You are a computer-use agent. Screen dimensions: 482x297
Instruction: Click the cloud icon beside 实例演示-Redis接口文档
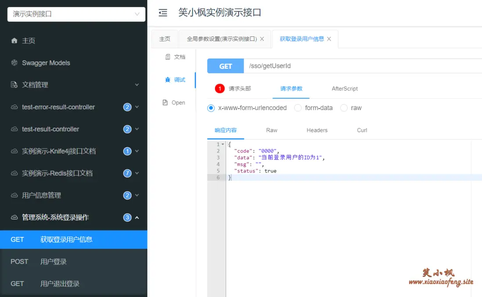pyautogui.click(x=14, y=173)
